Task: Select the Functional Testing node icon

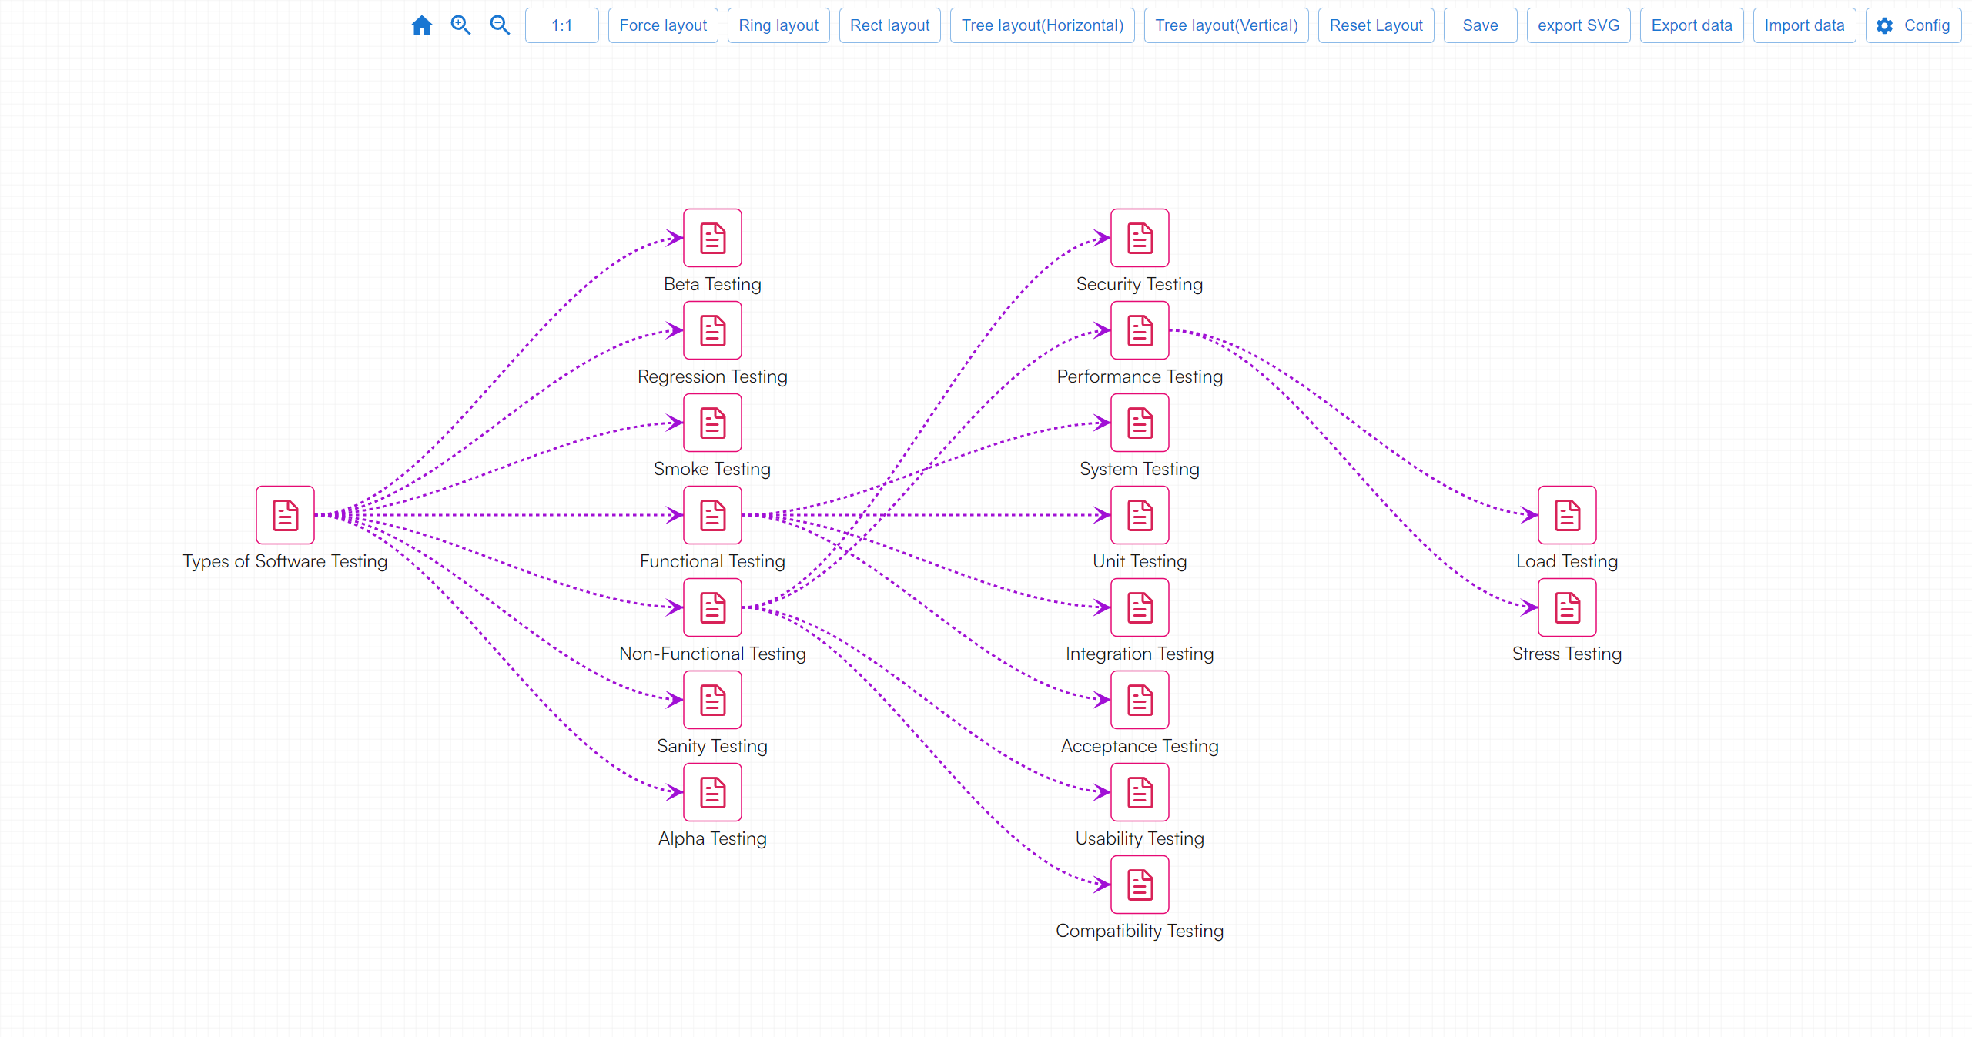Action: point(712,515)
